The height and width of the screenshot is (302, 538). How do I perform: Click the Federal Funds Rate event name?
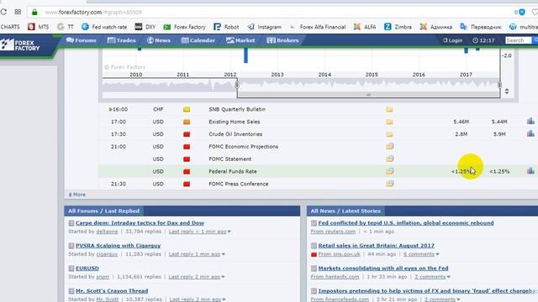click(x=233, y=171)
